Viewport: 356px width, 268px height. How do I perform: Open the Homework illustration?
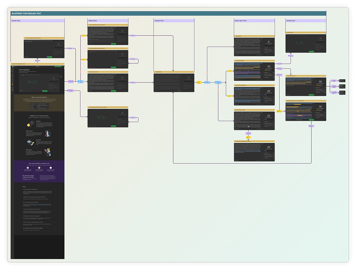[x=31, y=143]
